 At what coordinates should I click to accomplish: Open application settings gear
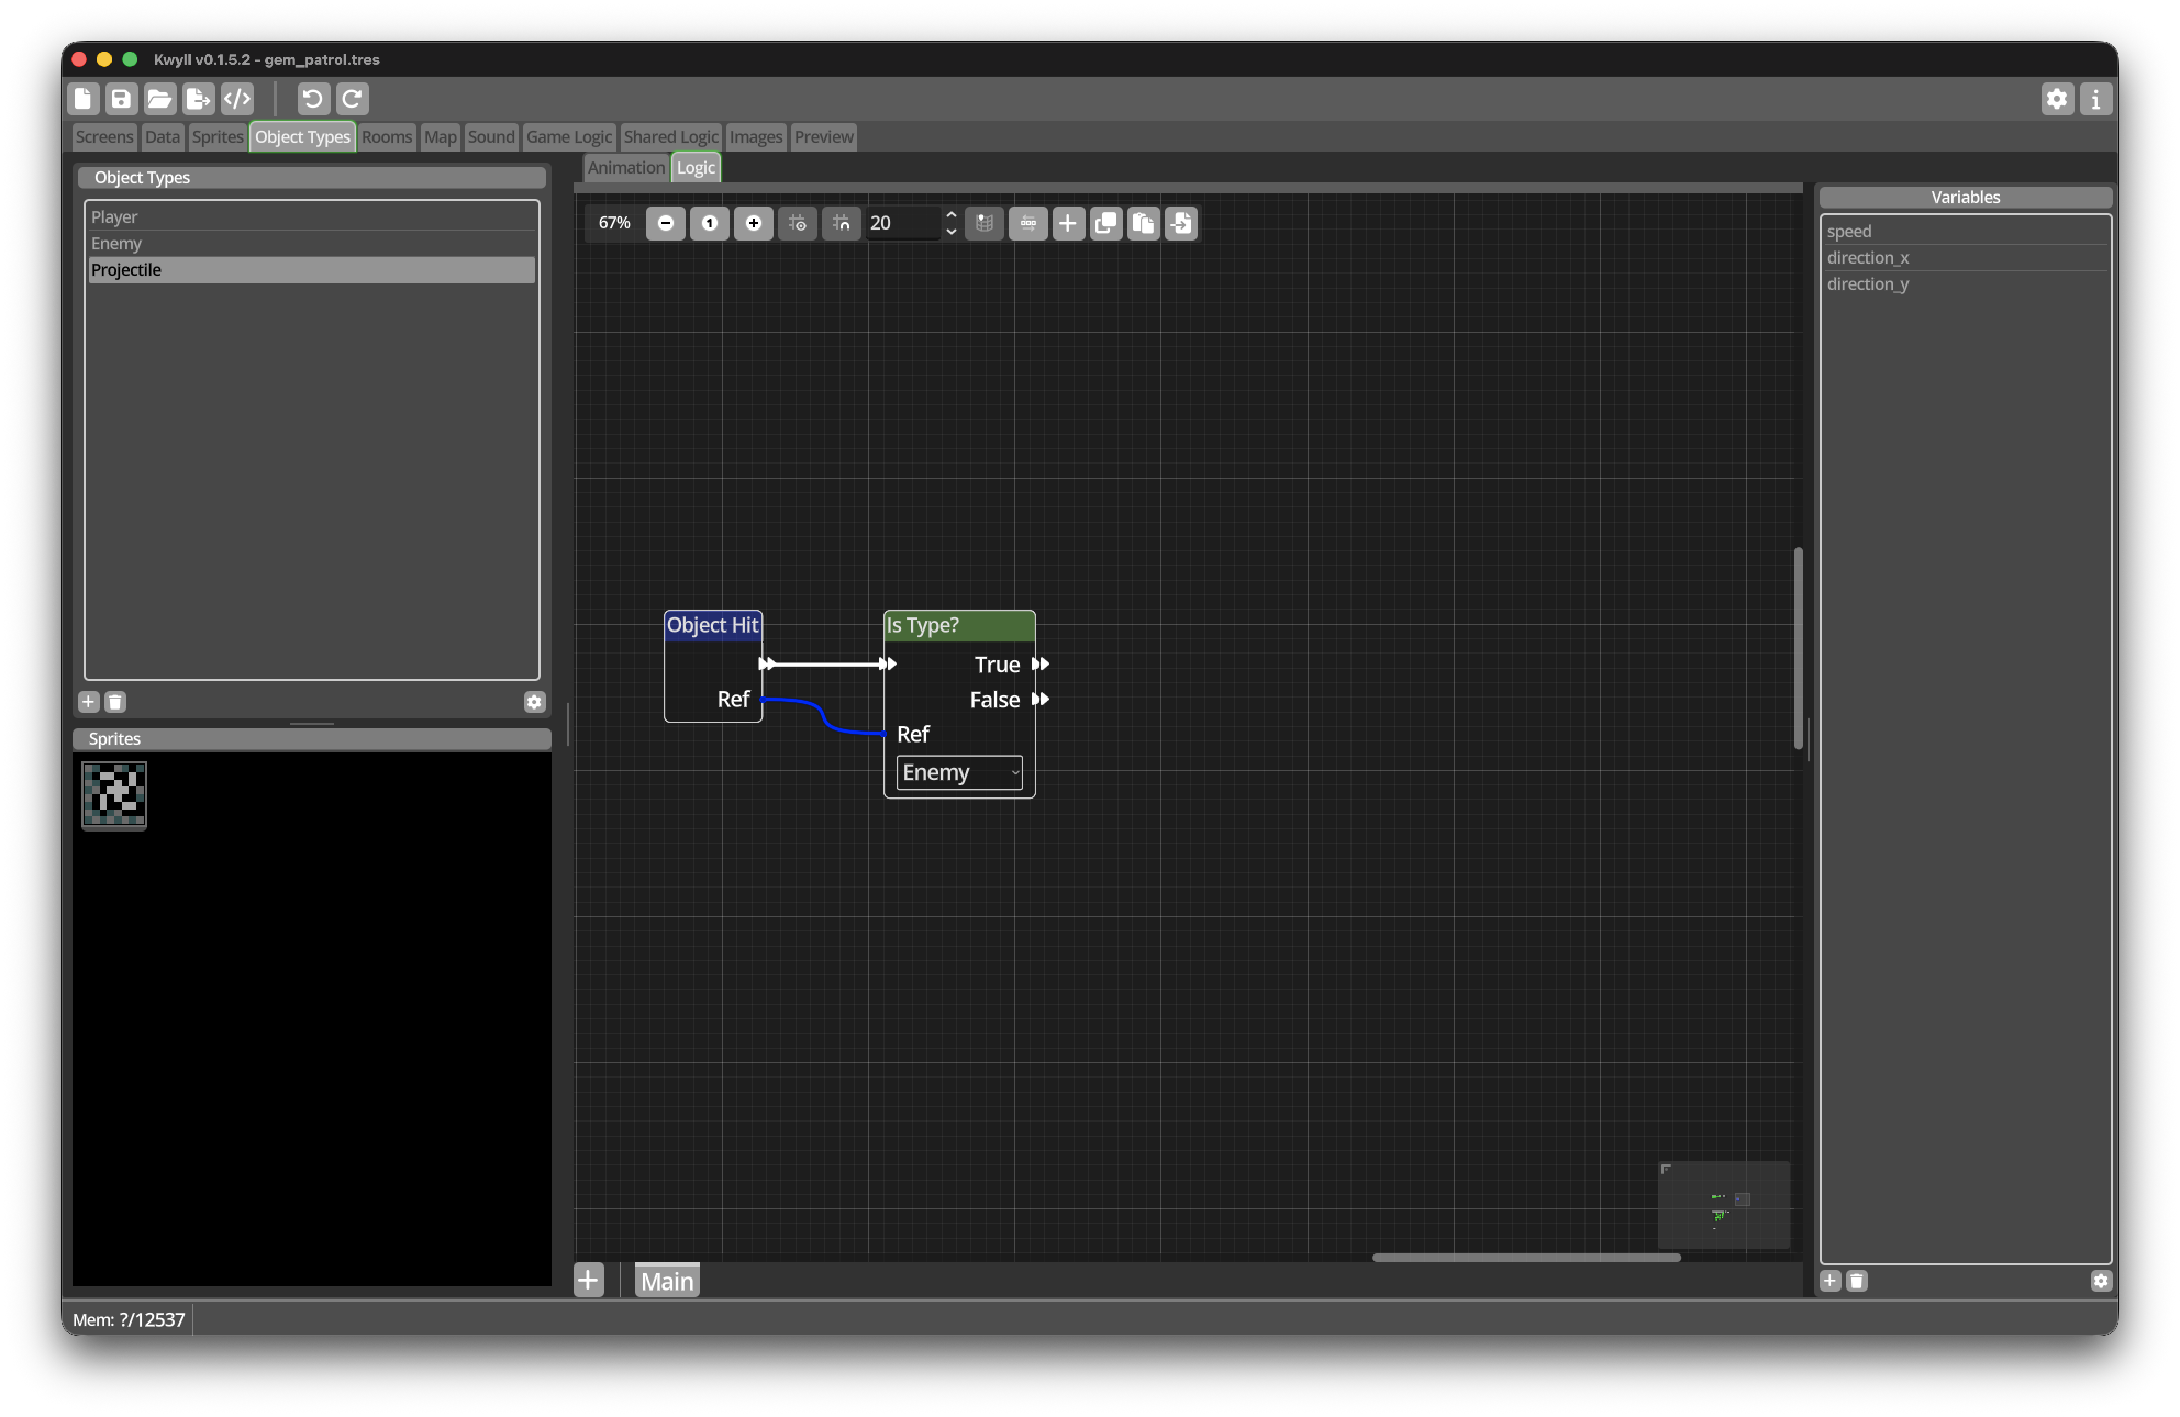point(2057,99)
